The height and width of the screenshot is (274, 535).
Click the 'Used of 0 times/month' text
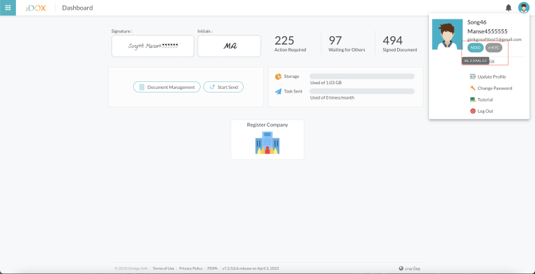click(x=332, y=97)
